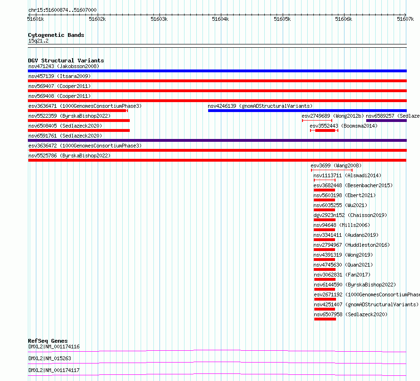The image size is (420, 381).
Task: Click the nsv6507958 (Sedlazeck2020) label
Action: click(351, 314)
